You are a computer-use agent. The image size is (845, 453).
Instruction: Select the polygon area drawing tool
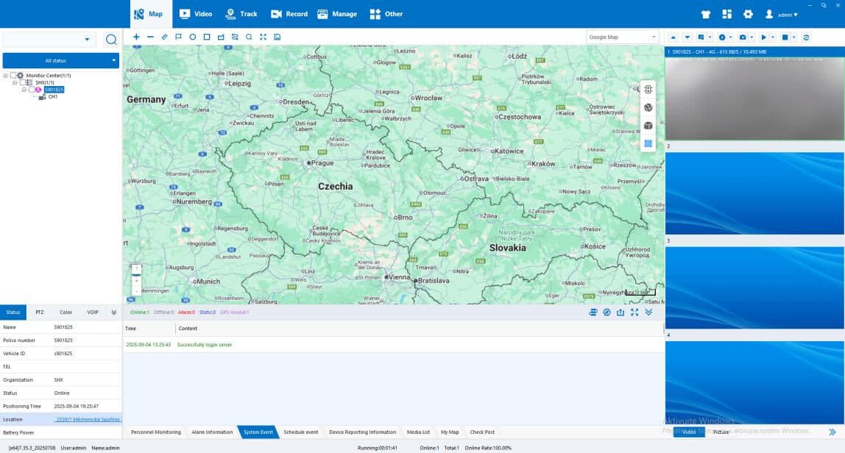(x=221, y=38)
